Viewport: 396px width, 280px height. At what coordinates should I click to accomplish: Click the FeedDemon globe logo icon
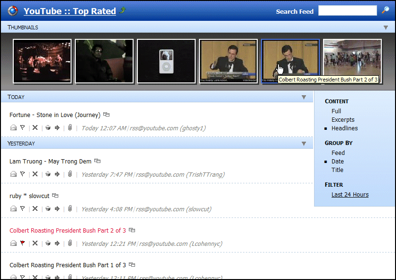(13, 11)
